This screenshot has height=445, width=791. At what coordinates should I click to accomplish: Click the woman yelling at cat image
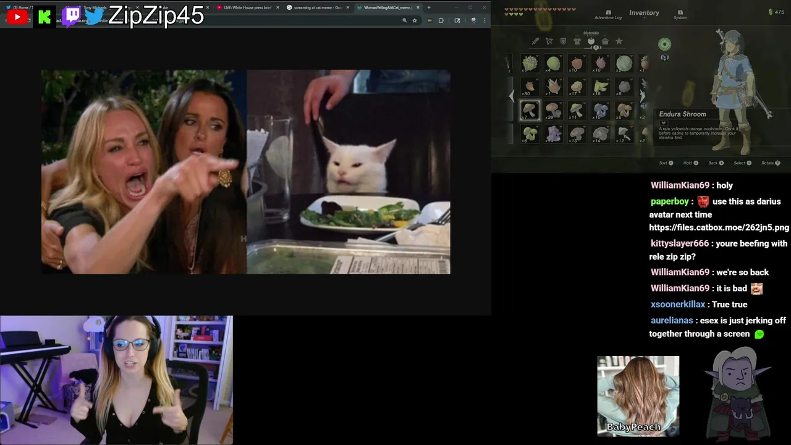pyautogui.click(x=246, y=172)
